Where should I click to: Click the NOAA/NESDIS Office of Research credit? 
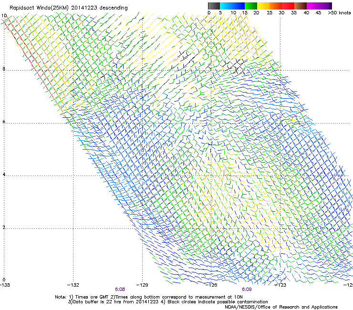(x=281, y=307)
